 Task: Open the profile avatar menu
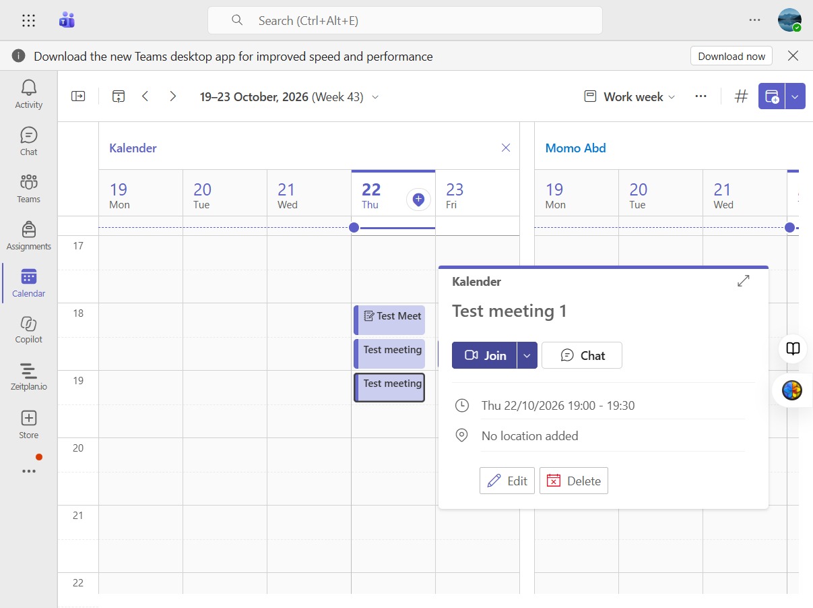pos(789,20)
